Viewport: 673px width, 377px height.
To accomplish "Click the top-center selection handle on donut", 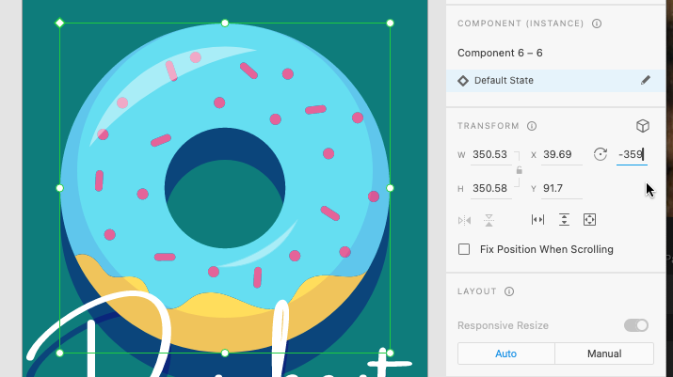I will (225, 23).
